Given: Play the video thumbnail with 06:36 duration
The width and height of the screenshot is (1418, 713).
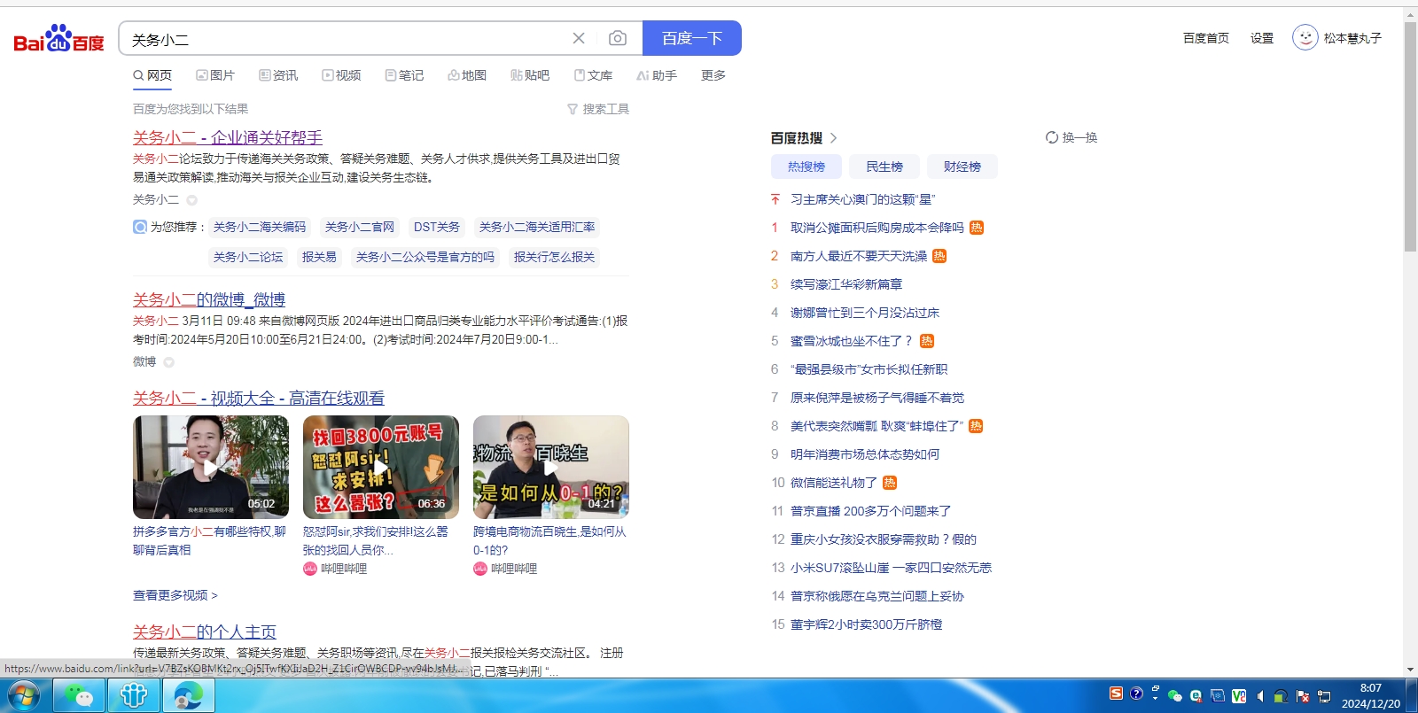Looking at the screenshot, I should 381,467.
